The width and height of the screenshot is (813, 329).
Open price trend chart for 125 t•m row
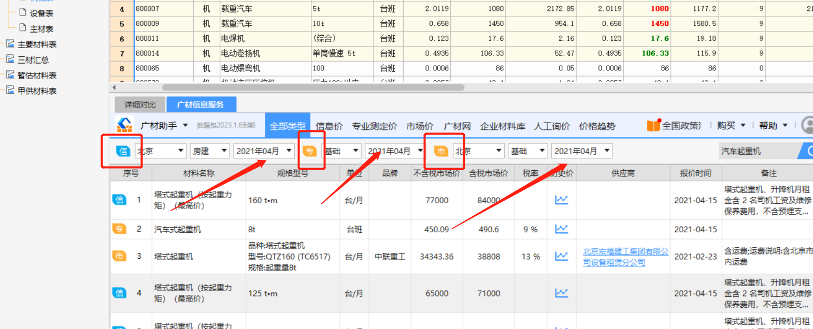click(562, 293)
